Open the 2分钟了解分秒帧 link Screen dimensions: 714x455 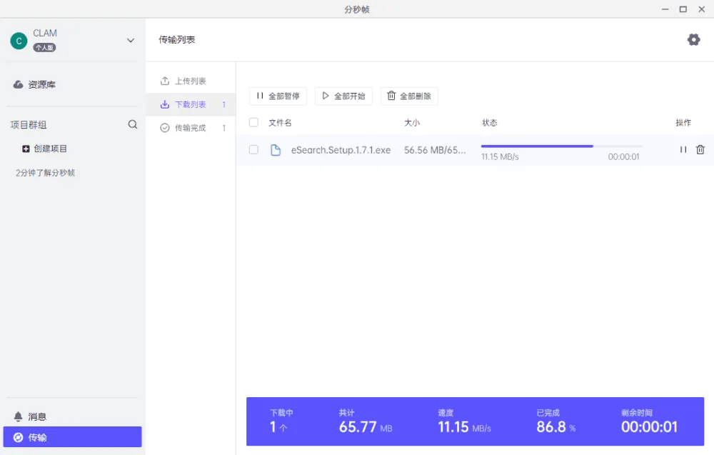(44, 172)
